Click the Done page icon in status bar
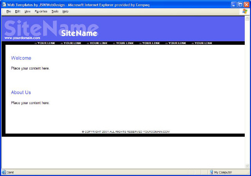The image size is (251, 176). tap(4, 172)
